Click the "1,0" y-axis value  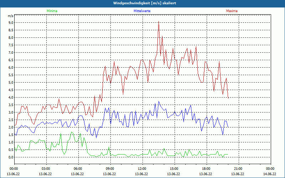[x=11, y=142]
